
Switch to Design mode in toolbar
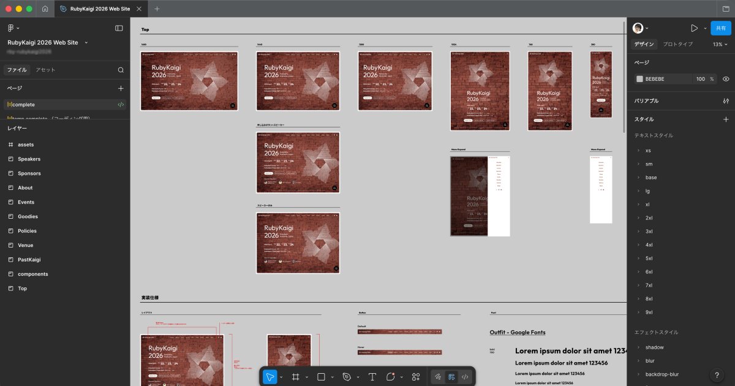pyautogui.click(x=451, y=377)
